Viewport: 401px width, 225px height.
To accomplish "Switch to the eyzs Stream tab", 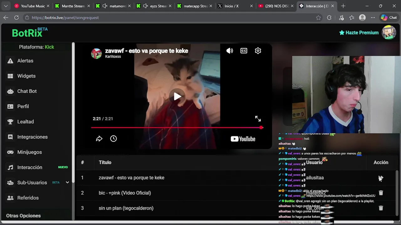I will click(154, 6).
